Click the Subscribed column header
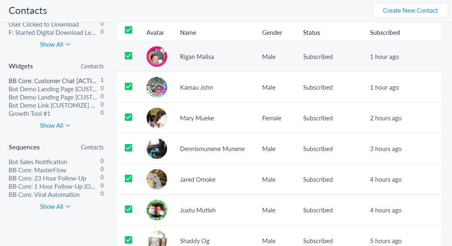Image resolution: width=452 pixels, height=246 pixels. [x=385, y=32]
